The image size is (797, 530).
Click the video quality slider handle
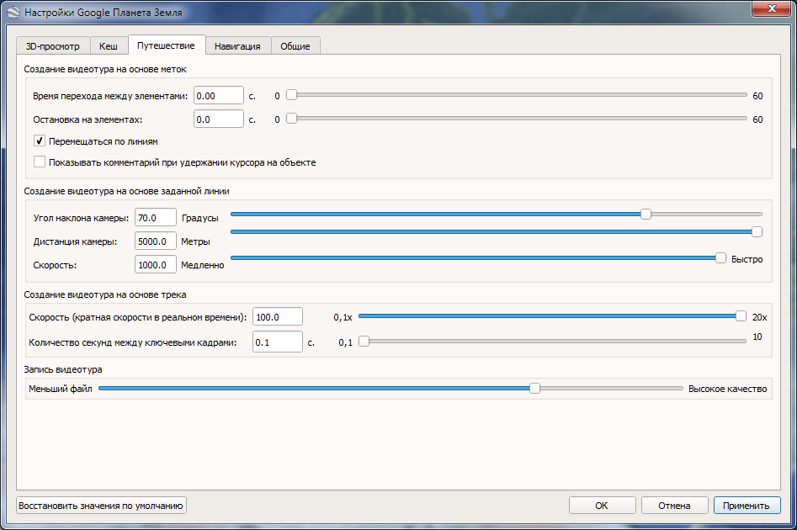pyautogui.click(x=534, y=388)
